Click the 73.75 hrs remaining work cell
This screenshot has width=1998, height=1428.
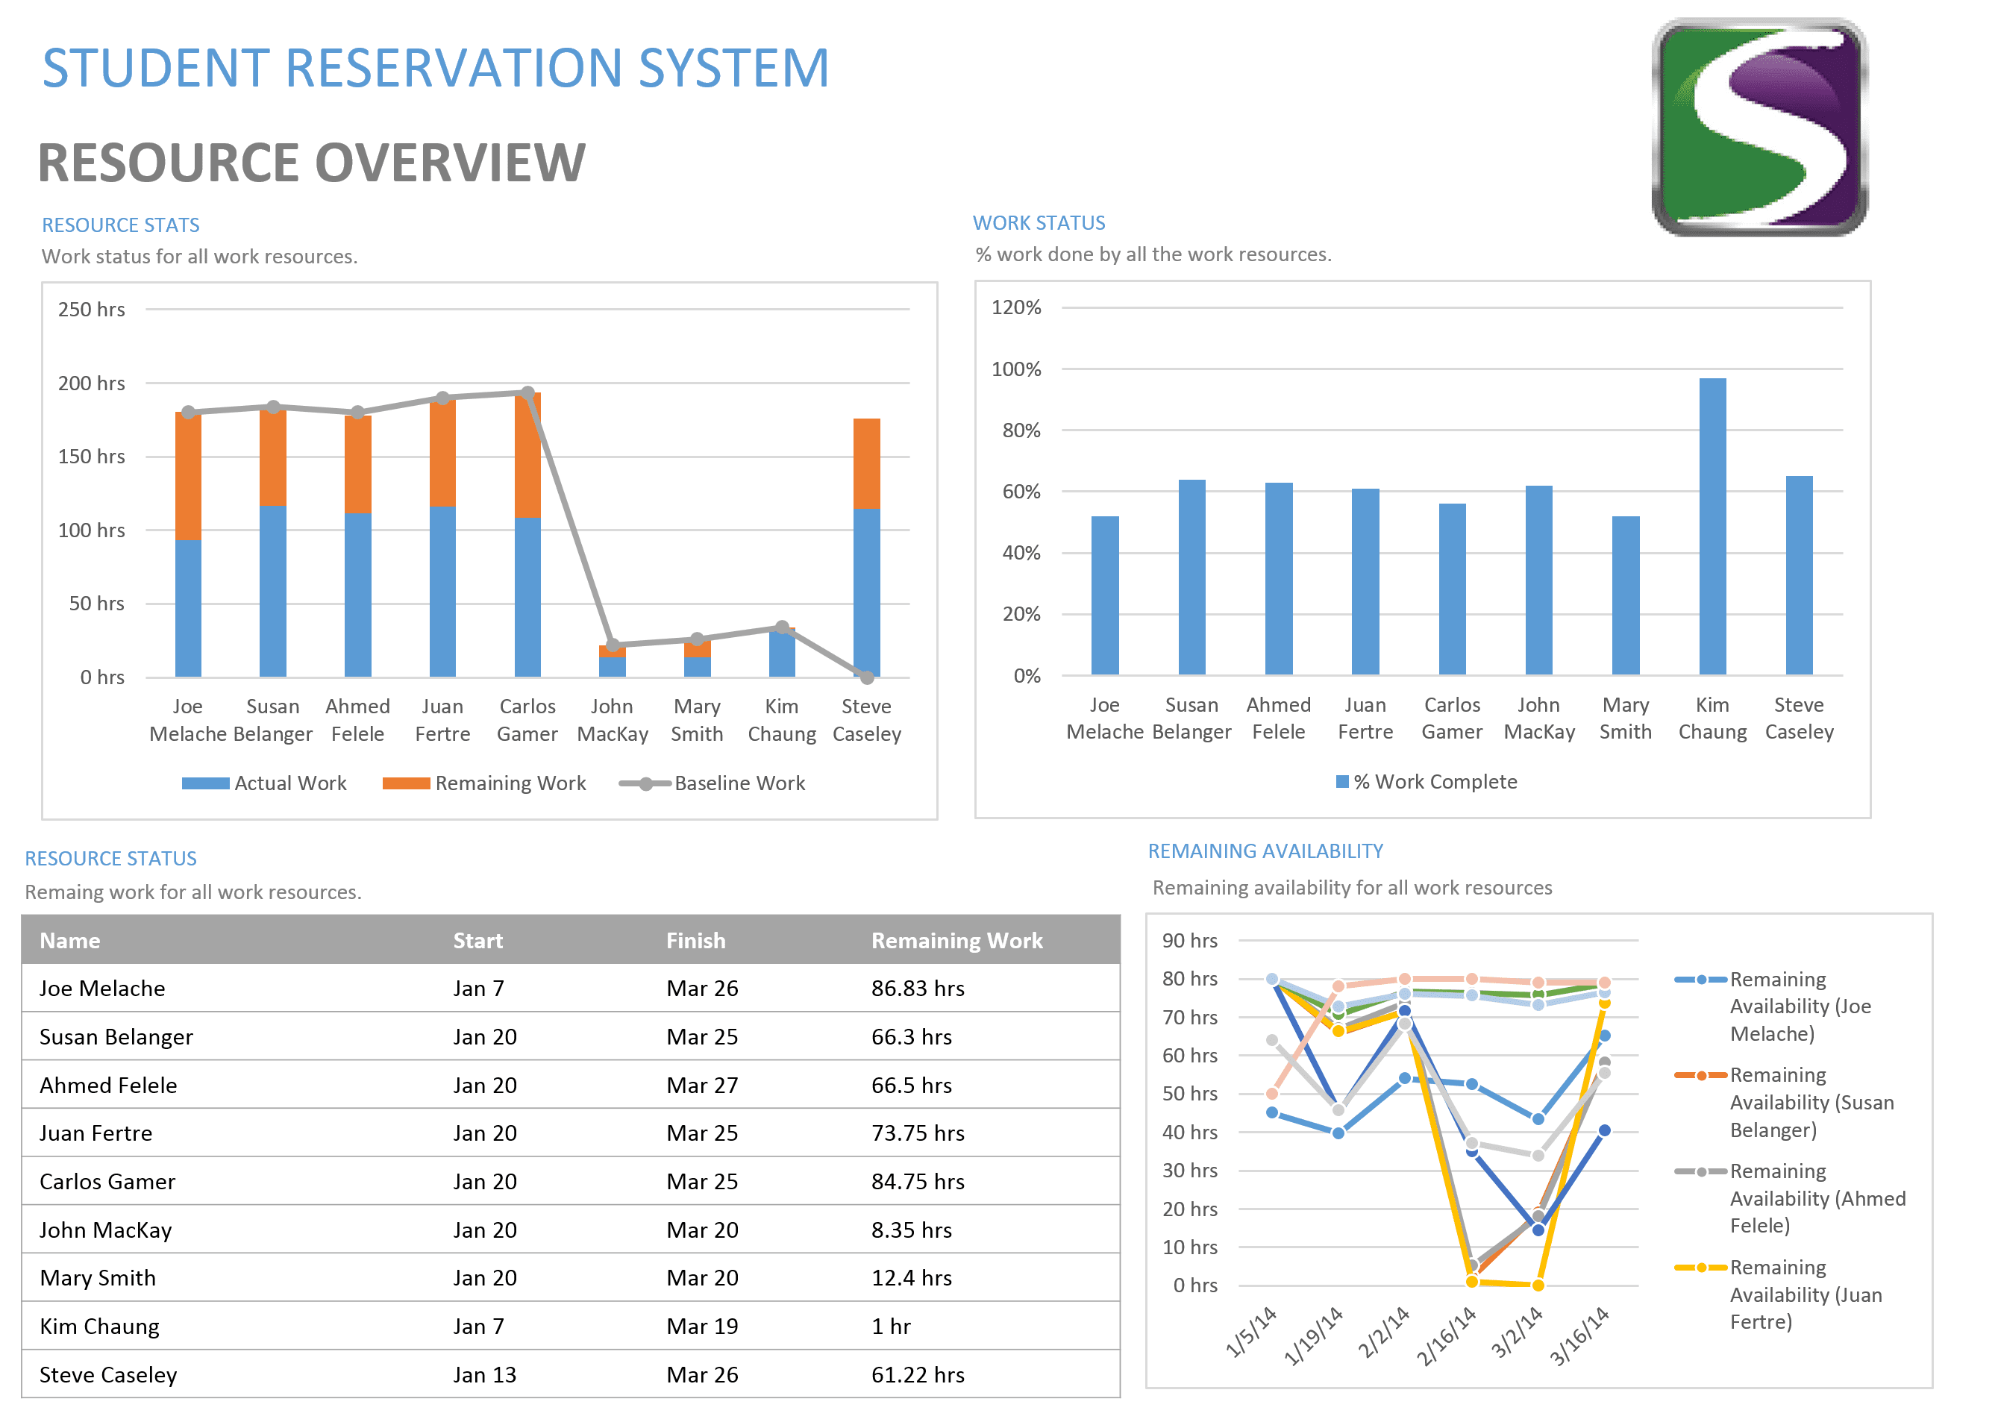point(918,1133)
